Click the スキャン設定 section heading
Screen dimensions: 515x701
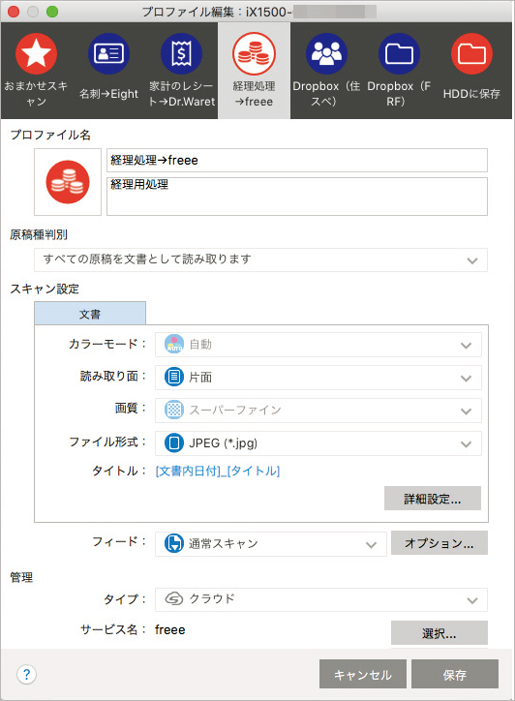(x=45, y=289)
